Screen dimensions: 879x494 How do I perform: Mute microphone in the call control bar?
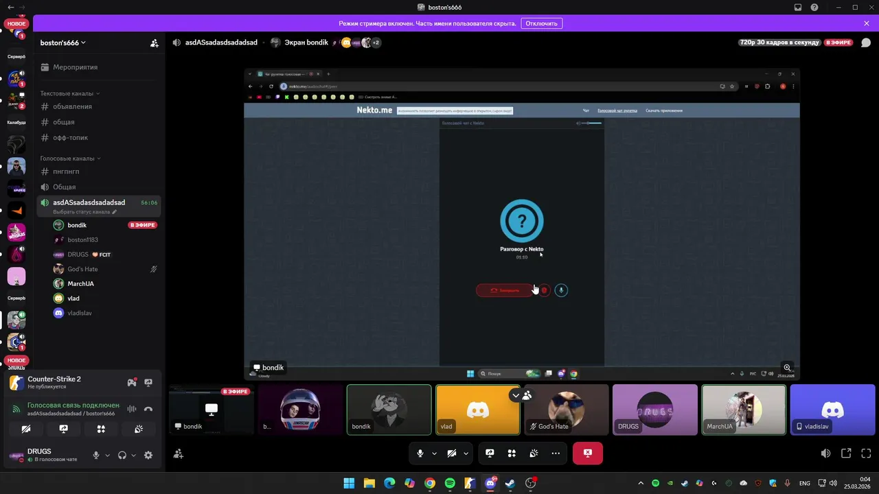tap(420, 454)
